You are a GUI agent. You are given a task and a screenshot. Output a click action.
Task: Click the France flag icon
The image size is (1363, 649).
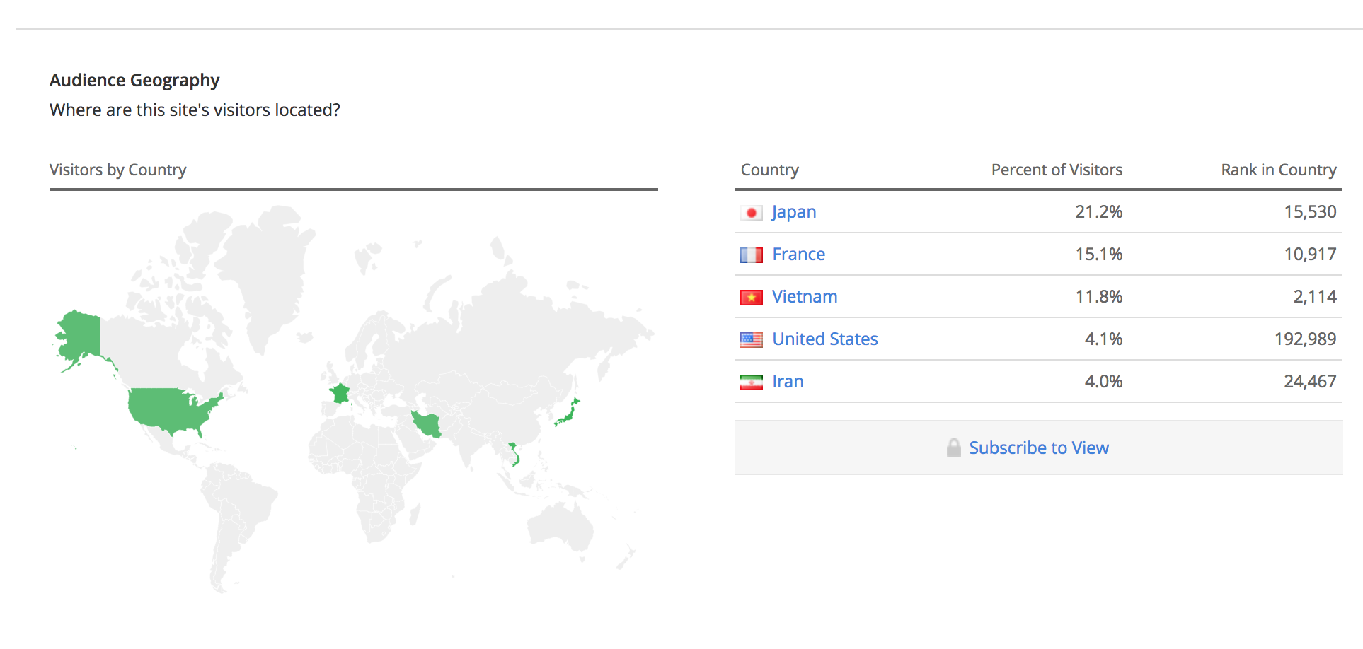pos(751,255)
